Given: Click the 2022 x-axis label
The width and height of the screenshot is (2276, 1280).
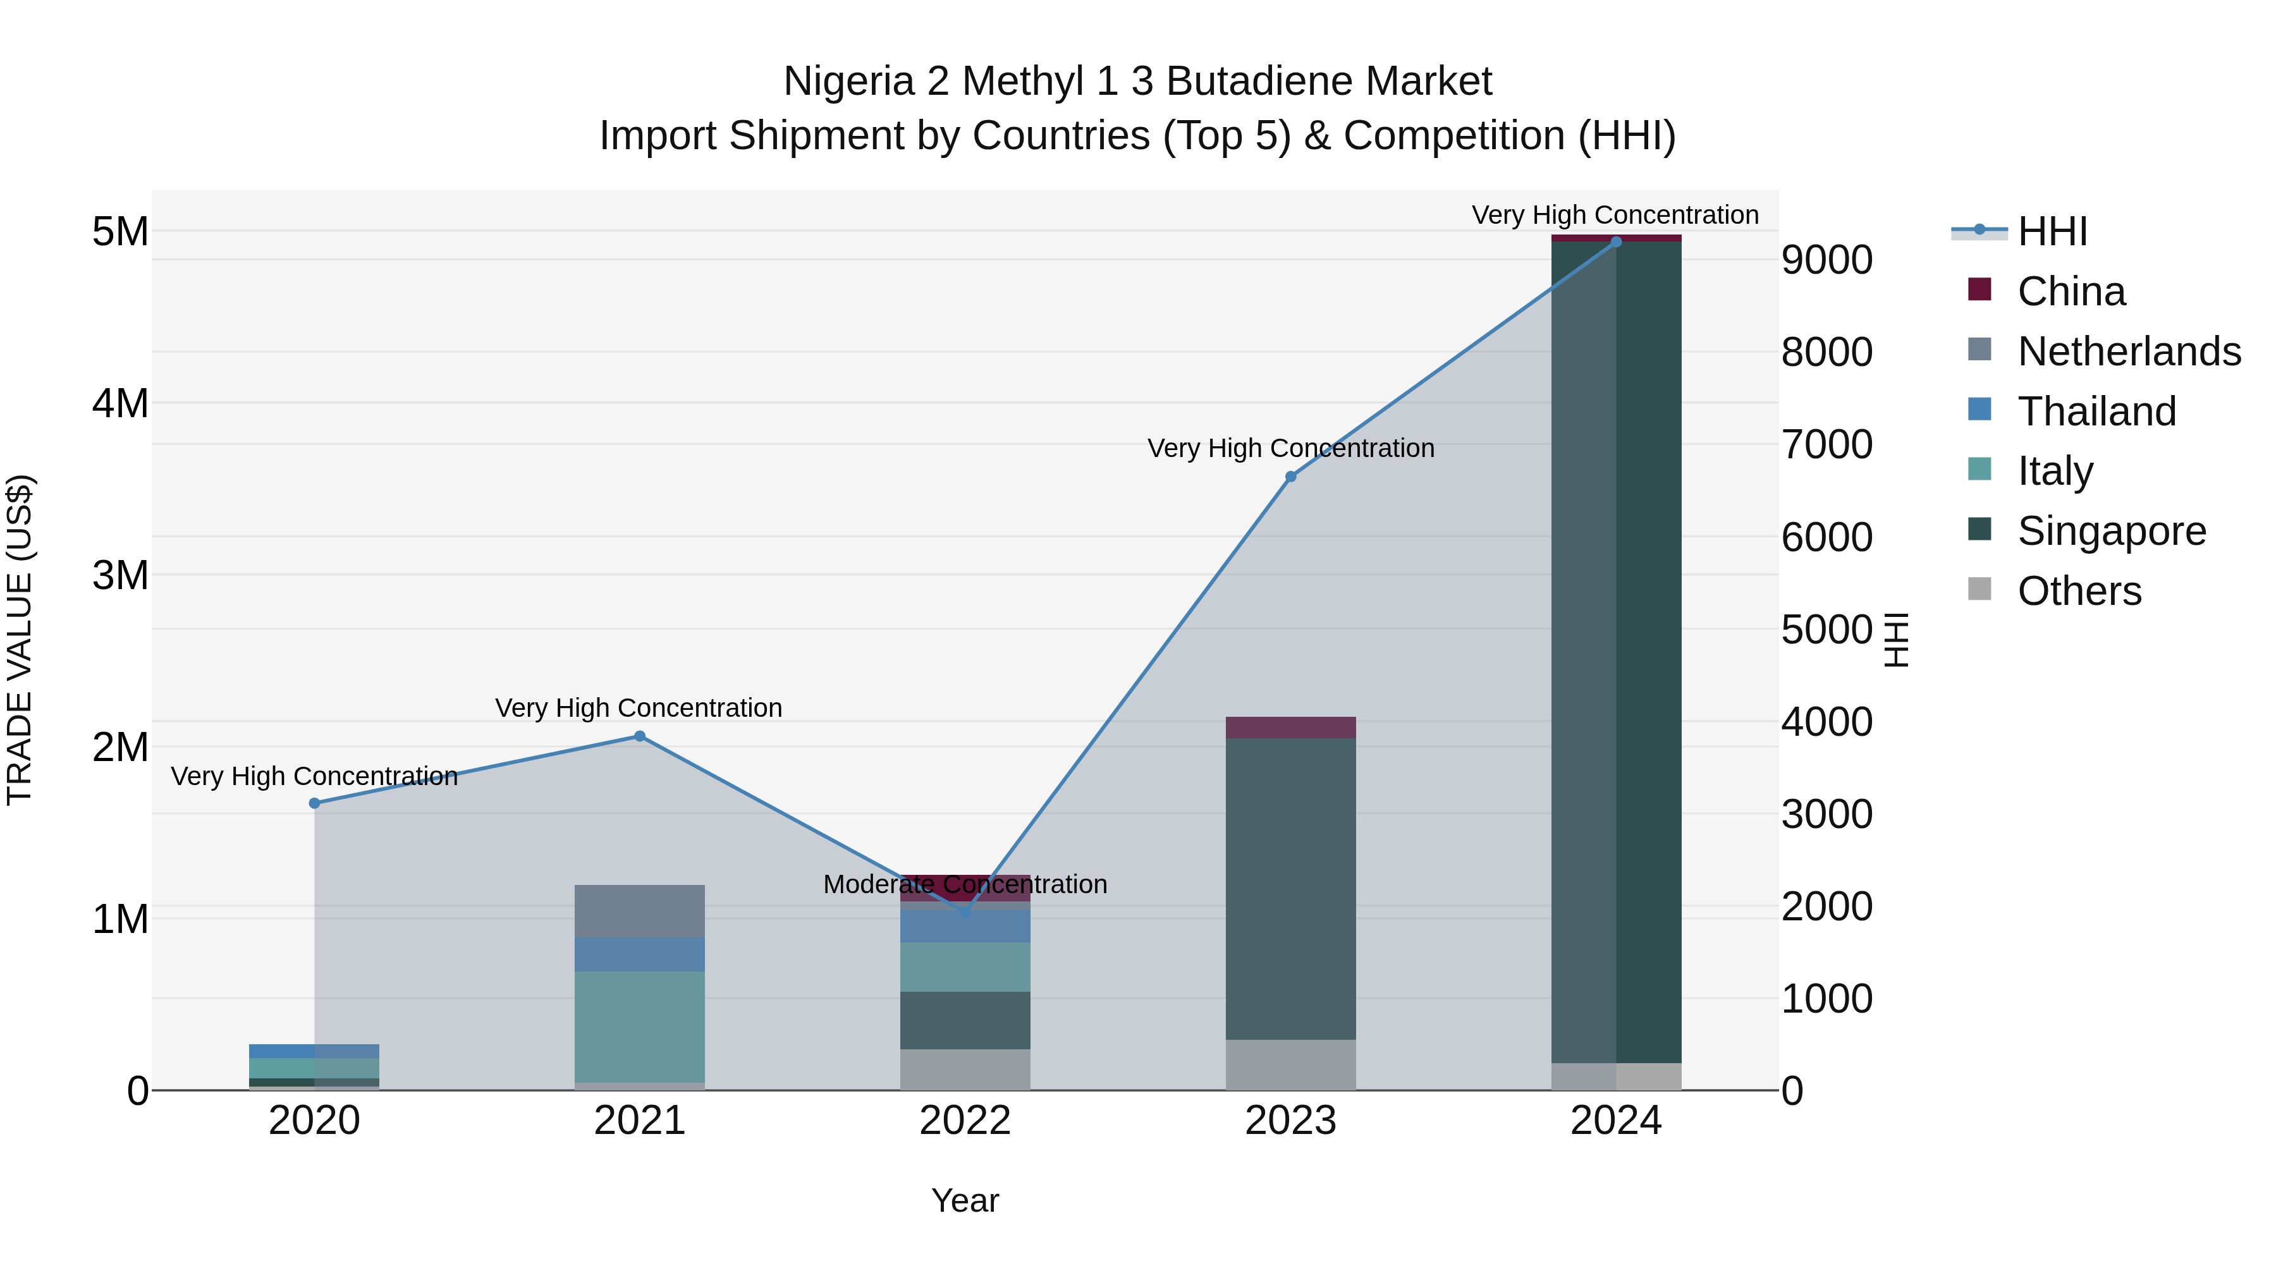Looking at the screenshot, I should [965, 1121].
